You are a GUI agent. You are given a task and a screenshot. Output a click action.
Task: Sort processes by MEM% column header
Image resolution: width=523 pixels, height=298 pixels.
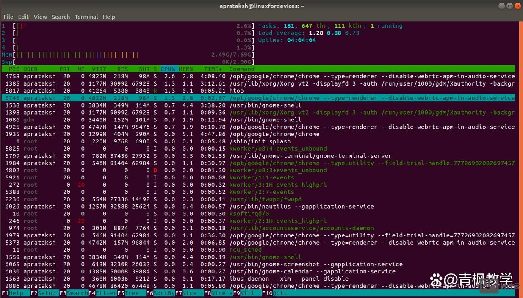point(185,69)
